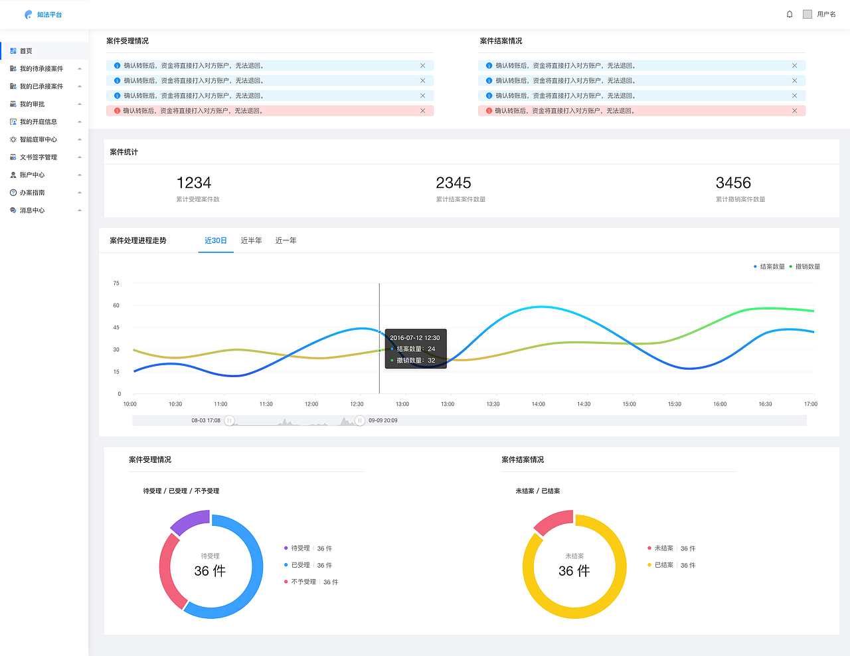Close the red alert under 案件受理情况
This screenshot has height=656, width=850.
pos(422,111)
